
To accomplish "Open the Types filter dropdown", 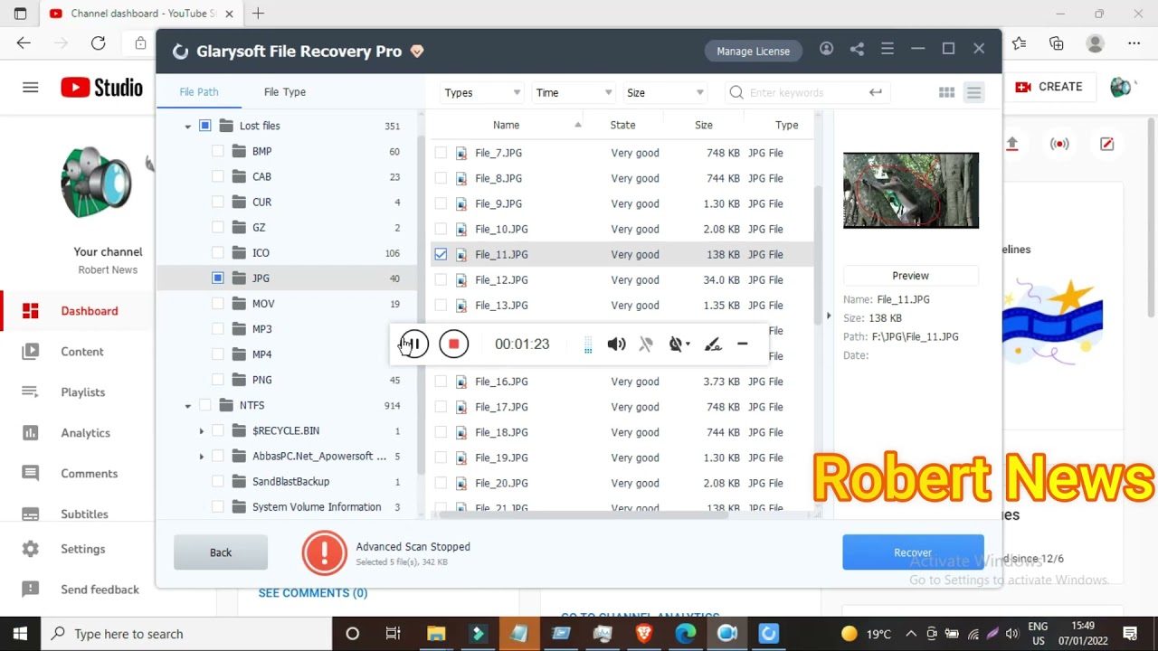I will (482, 92).
